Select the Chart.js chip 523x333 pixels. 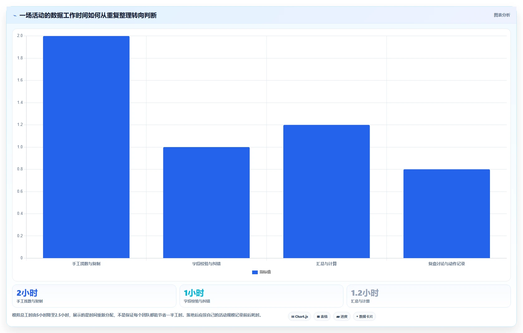click(300, 317)
